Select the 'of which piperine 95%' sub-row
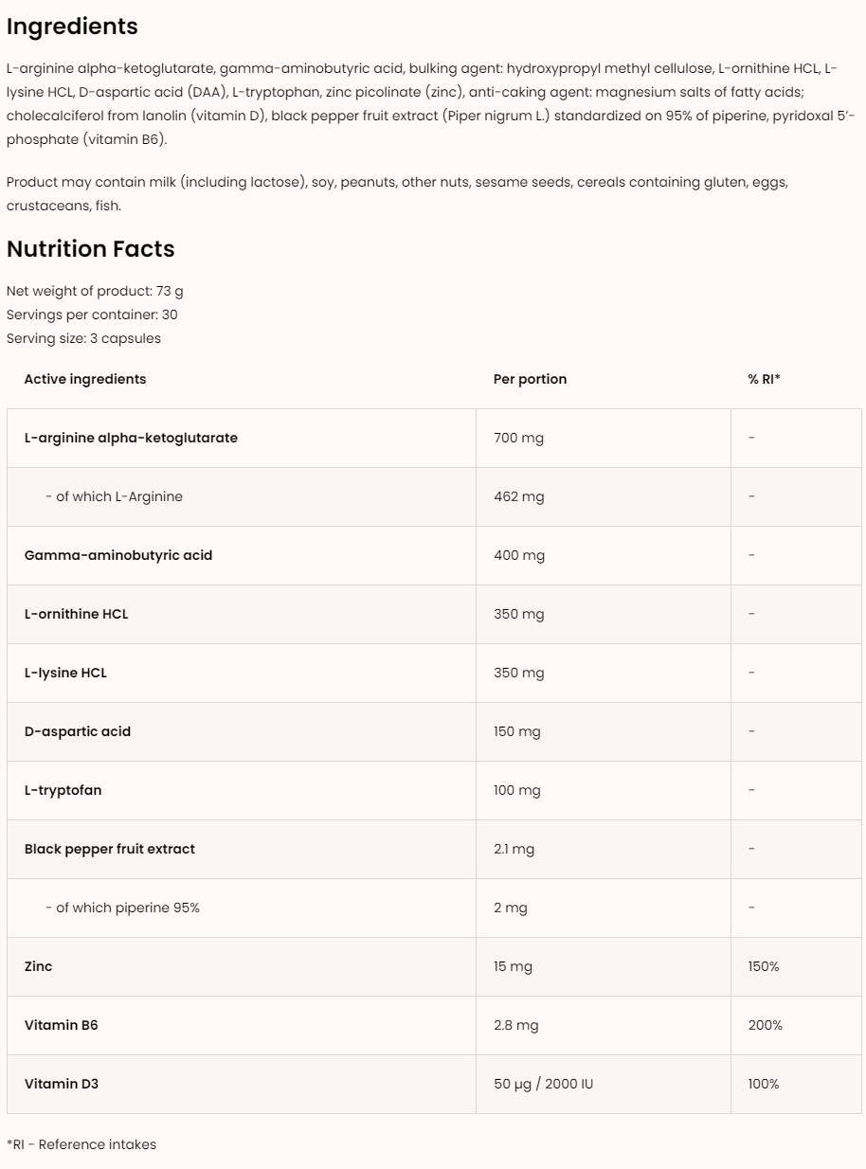The width and height of the screenshot is (866, 1169). tap(122, 908)
